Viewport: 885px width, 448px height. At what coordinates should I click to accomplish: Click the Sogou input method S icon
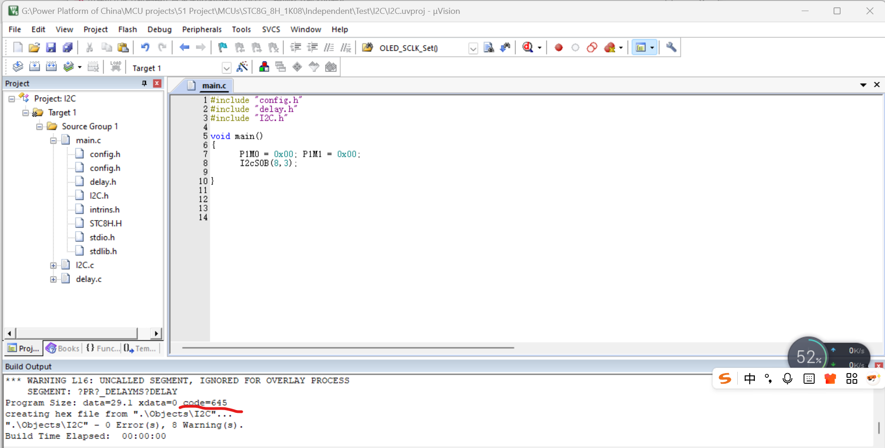point(725,379)
